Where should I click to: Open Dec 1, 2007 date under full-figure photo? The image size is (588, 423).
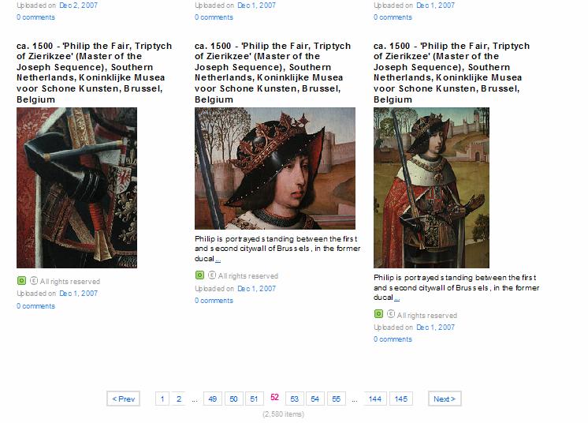click(x=435, y=328)
